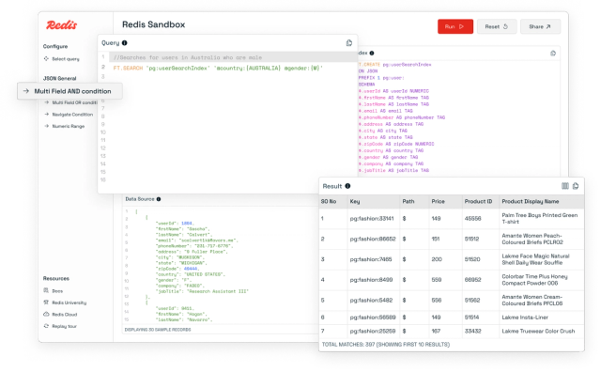Click the red Run button

point(455,27)
